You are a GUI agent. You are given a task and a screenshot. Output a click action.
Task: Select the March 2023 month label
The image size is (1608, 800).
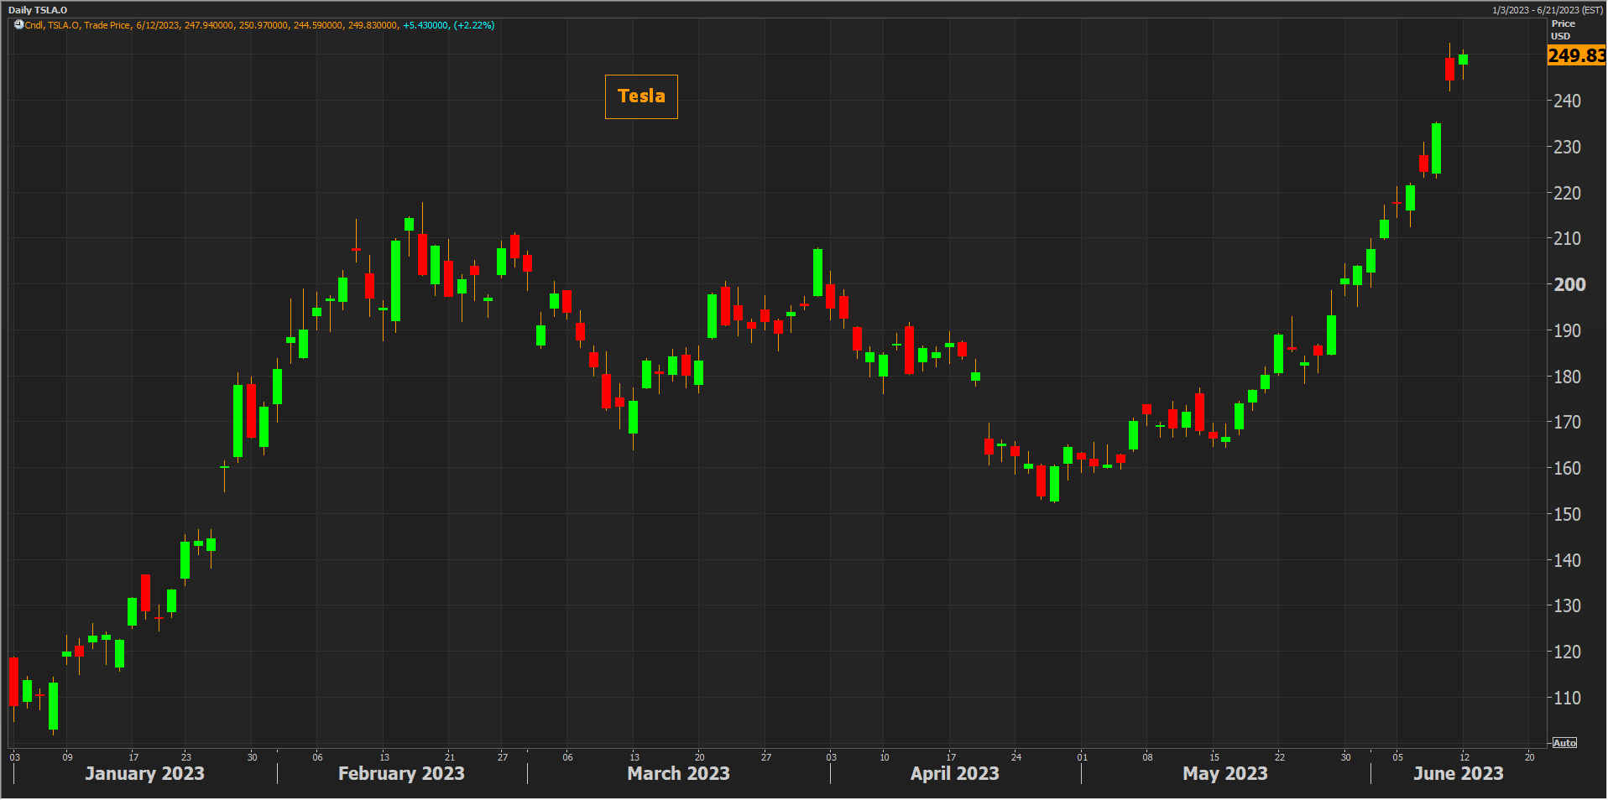click(678, 773)
